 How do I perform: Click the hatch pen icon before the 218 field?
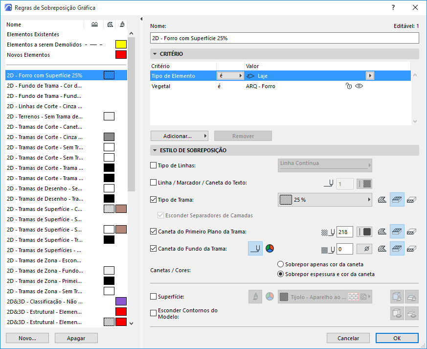coord(328,232)
